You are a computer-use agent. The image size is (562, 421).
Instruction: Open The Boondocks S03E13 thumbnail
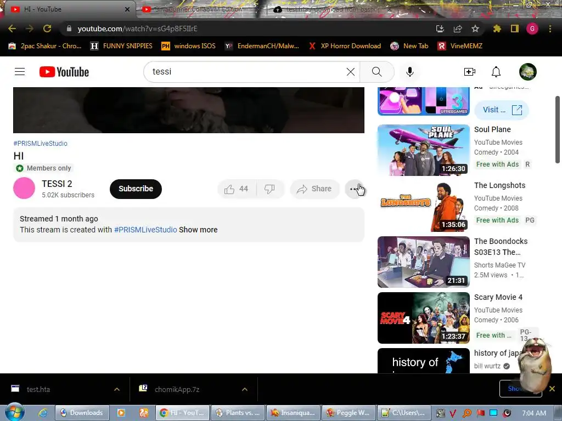click(423, 261)
